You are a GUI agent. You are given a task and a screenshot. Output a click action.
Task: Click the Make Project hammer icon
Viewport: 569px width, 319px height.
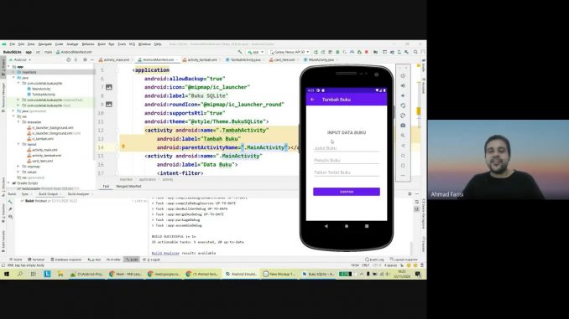click(x=240, y=52)
